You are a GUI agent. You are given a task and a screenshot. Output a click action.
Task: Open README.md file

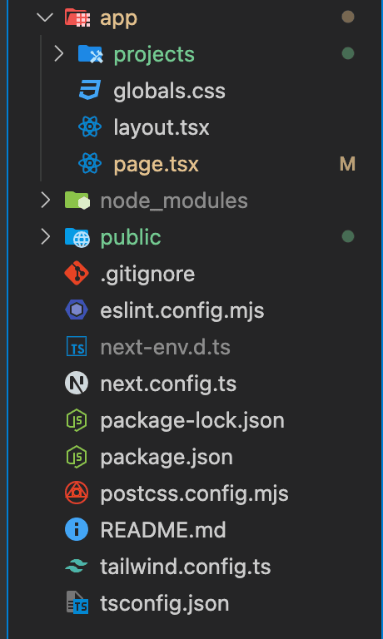pyautogui.click(x=163, y=530)
